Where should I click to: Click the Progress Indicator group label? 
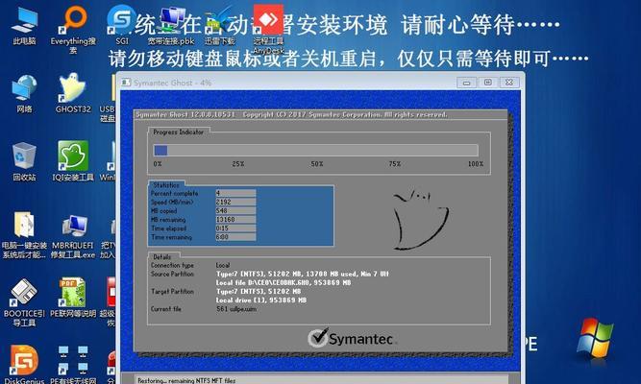(x=178, y=132)
